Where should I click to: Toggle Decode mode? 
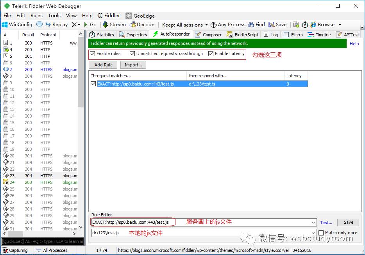pyautogui.click(x=142, y=25)
